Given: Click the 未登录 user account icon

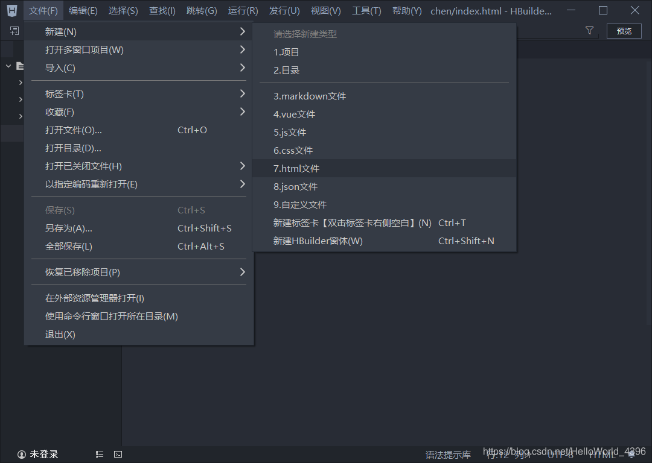Looking at the screenshot, I should (22, 455).
